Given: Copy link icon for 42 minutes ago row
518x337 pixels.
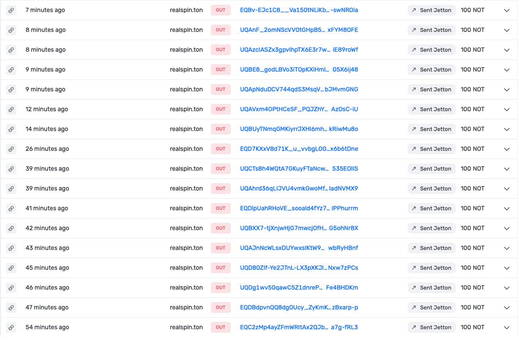Looking at the screenshot, I should [11, 228].
